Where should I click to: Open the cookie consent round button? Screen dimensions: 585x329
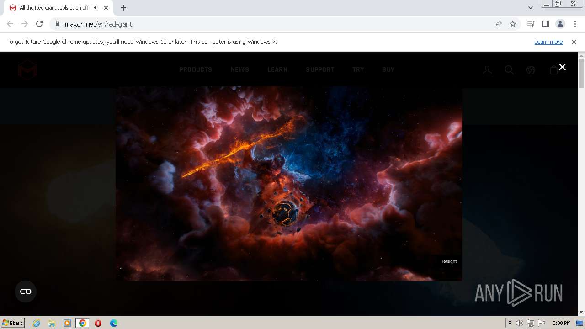[x=26, y=292]
